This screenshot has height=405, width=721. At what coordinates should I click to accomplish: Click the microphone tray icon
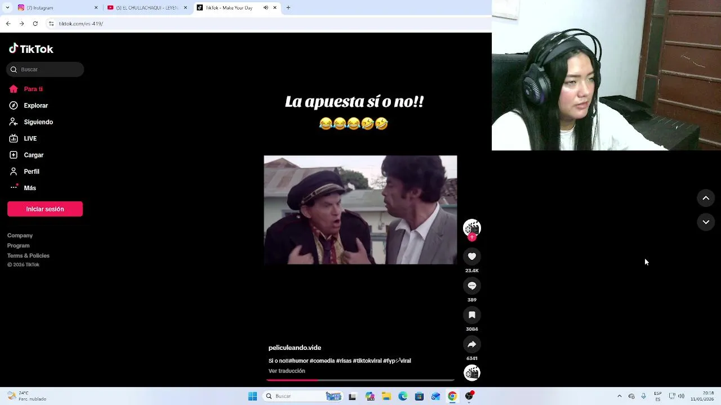[644, 396]
